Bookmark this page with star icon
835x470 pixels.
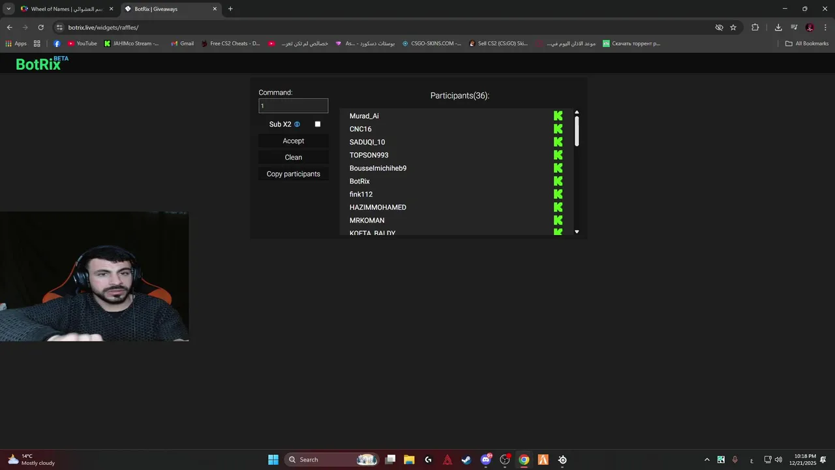pyautogui.click(x=733, y=27)
